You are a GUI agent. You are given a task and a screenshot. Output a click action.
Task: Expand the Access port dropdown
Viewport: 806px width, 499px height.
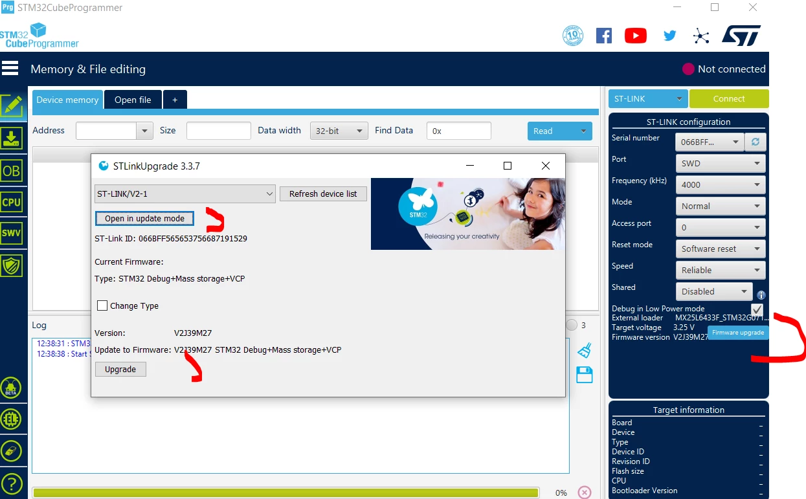(x=721, y=227)
